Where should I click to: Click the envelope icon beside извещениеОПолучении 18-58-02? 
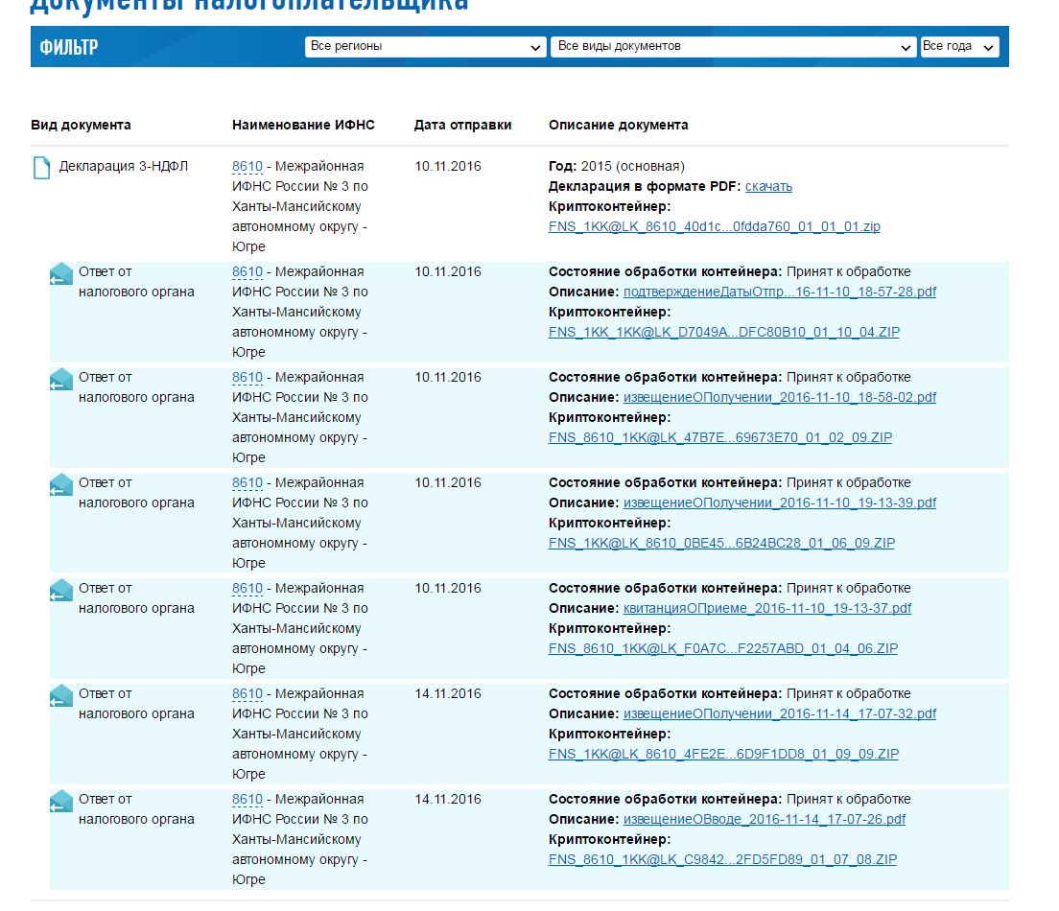pos(61,380)
